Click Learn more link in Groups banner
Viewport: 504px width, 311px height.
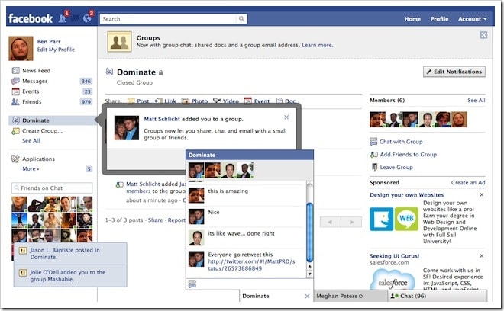tap(317, 45)
